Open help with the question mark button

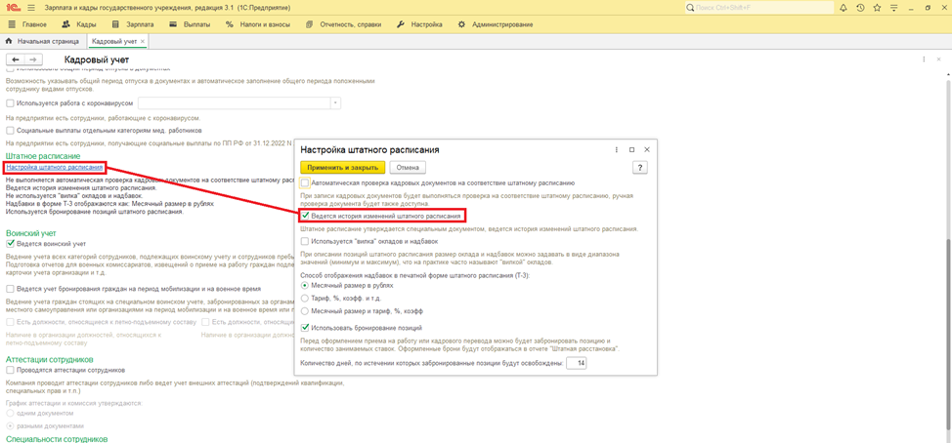click(640, 167)
